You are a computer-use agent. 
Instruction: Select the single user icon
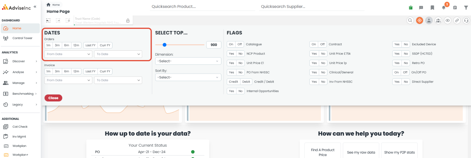pos(429,20)
